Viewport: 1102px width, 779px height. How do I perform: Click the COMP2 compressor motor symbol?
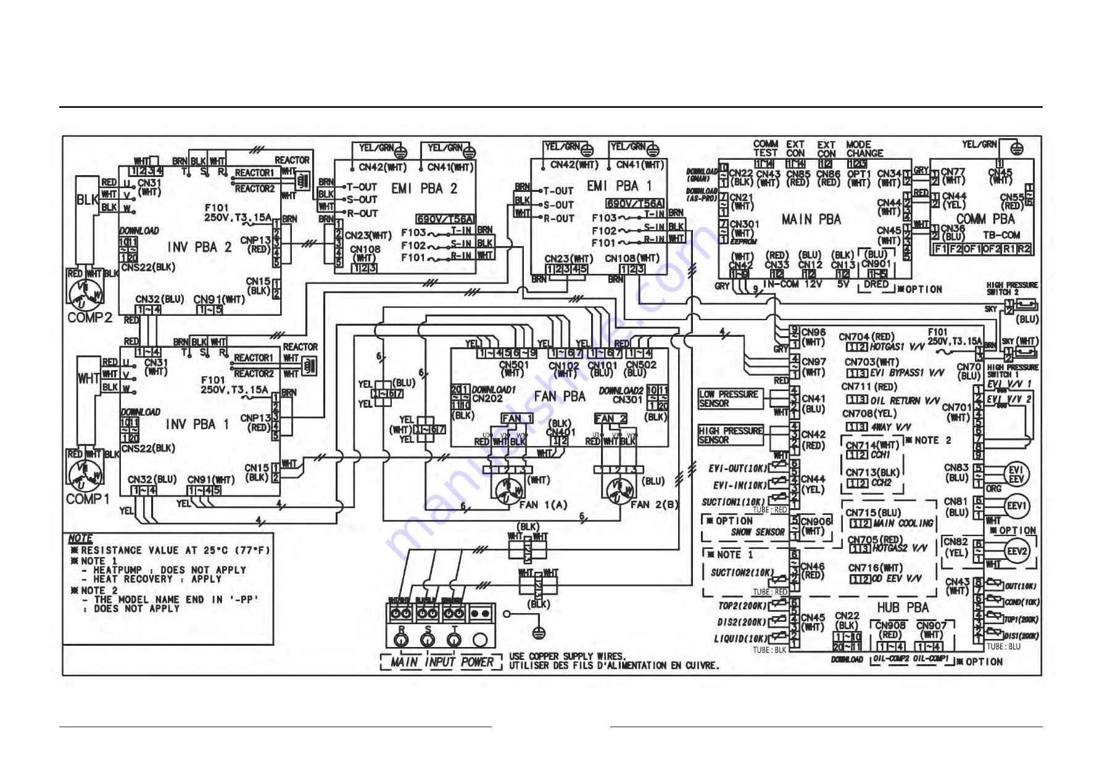[x=85, y=294]
